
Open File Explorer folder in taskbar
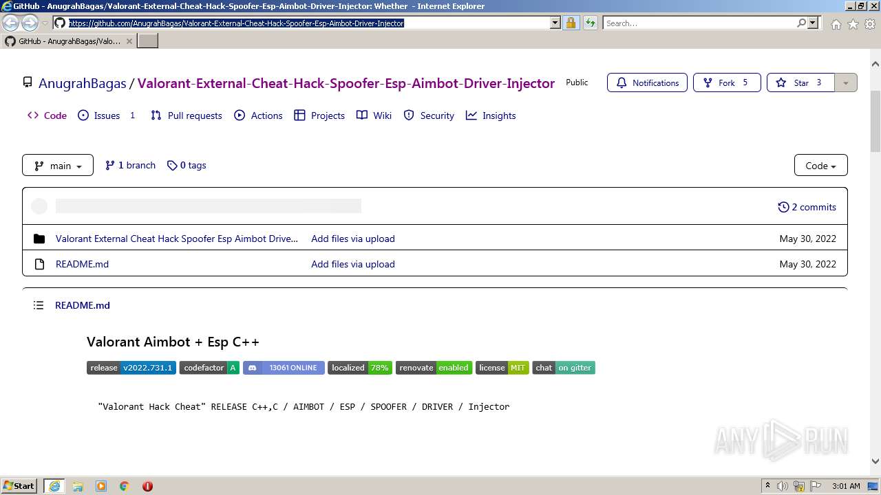78,486
